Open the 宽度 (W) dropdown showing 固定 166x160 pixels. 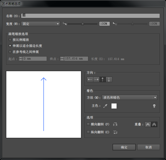40,24
